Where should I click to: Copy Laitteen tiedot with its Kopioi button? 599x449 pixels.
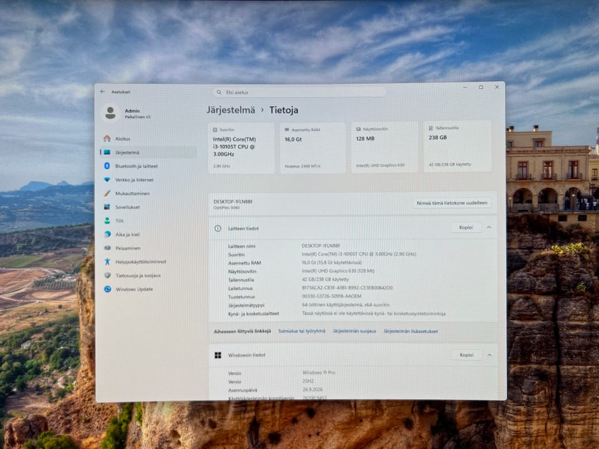pos(465,228)
